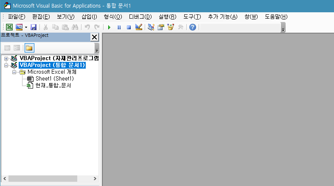Open 디버그(D) menu
334x186 pixels.
(140, 17)
